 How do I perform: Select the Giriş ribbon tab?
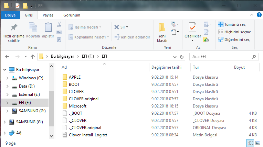[x=29, y=15]
